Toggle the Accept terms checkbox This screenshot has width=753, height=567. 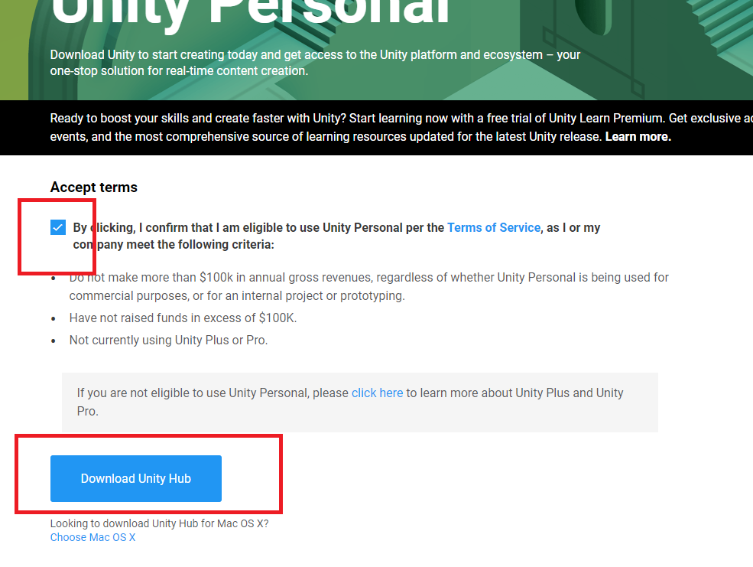[58, 227]
